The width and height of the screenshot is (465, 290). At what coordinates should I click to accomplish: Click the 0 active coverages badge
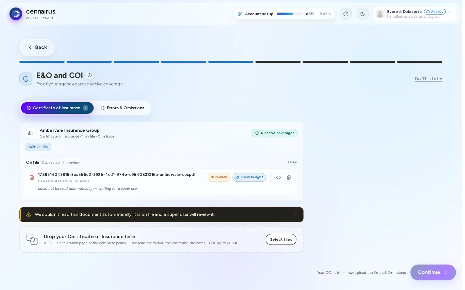275,133
